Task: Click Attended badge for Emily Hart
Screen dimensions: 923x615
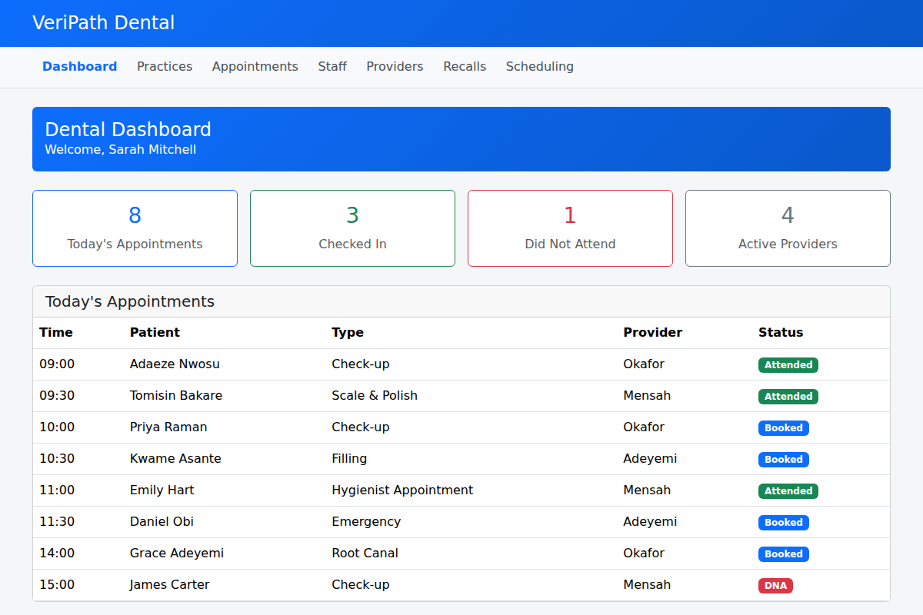Action: 788,491
